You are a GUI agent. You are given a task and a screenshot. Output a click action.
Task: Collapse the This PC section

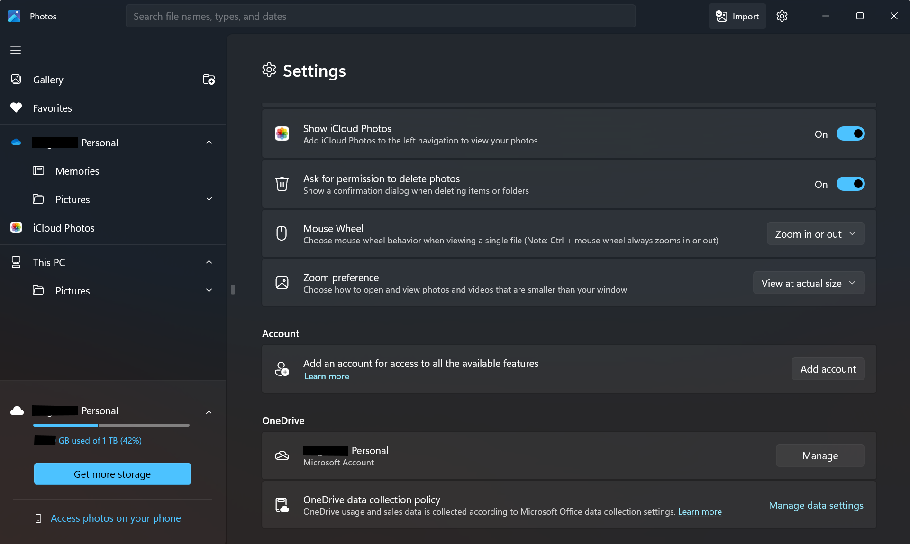click(x=209, y=262)
